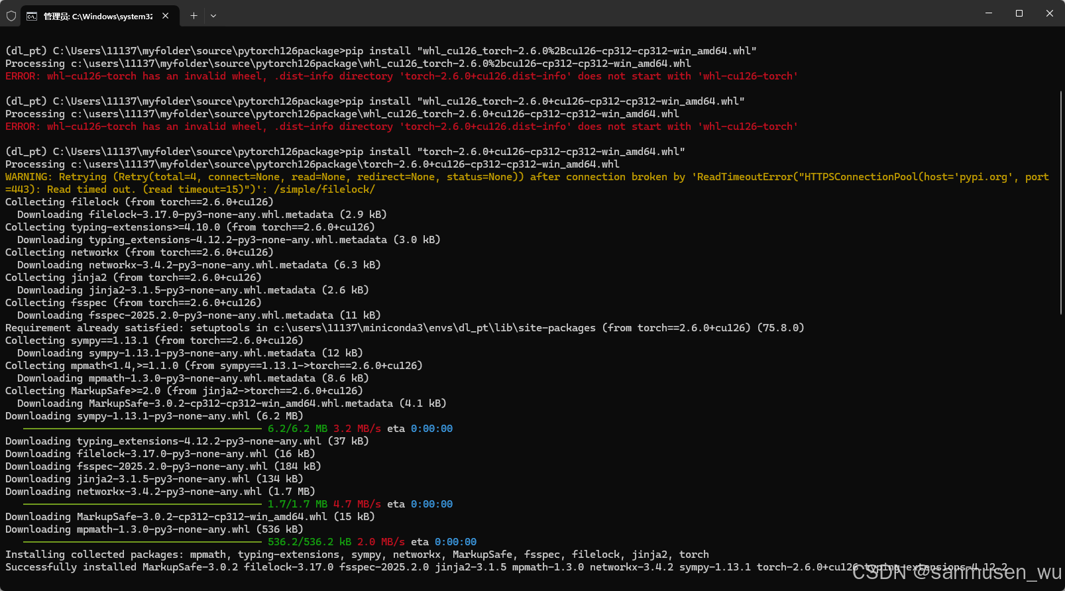Click the Collecting typing-extensions>=4.10.0 line
Viewport: 1065px width, 591px height.
(190, 227)
